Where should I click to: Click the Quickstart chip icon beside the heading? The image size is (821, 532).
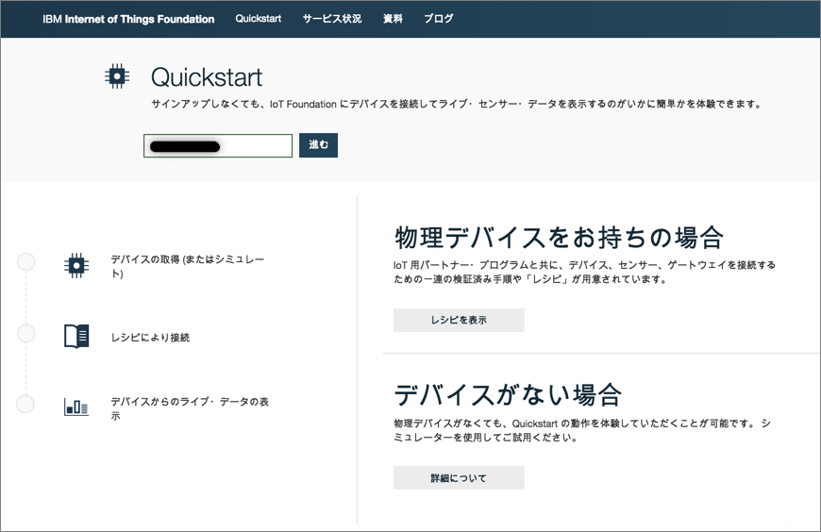(x=117, y=76)
